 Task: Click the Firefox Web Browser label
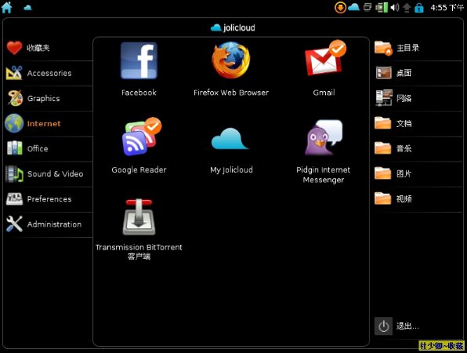tap(231, 93)
